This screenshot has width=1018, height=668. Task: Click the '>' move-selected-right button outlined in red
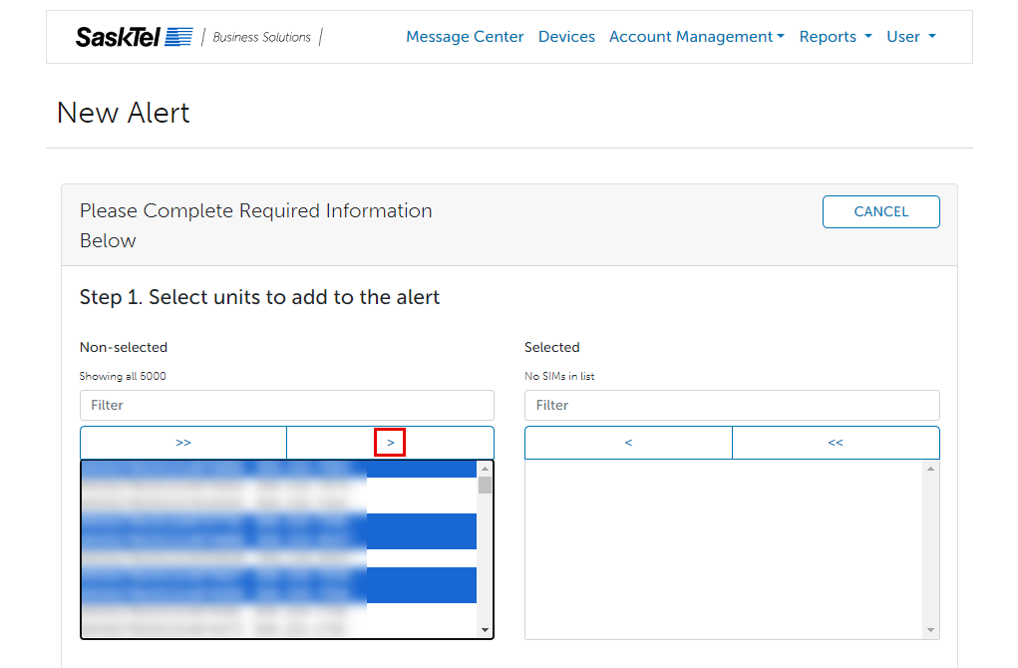tap(390, 442)
